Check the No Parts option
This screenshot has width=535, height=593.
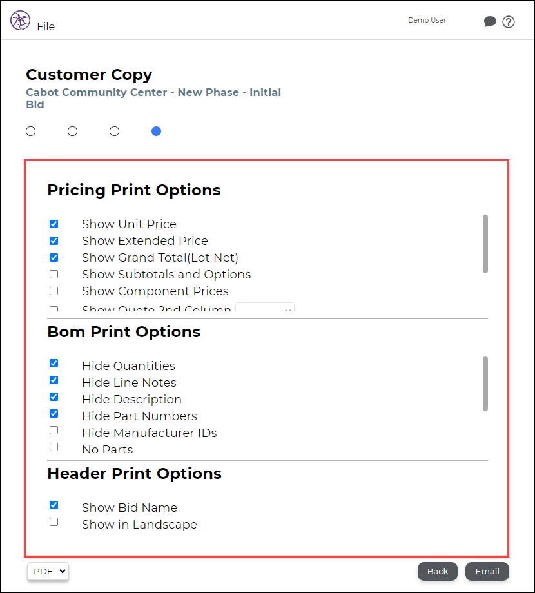point(54,447)
